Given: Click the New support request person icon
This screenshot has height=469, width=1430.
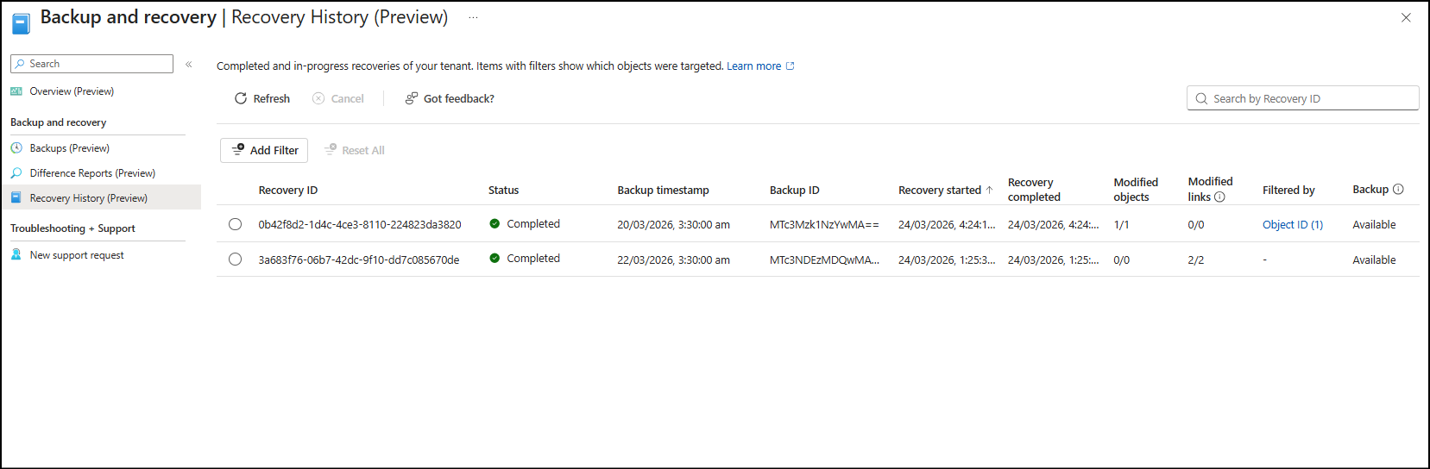Looking at the screenshot, I should [16, 255].
